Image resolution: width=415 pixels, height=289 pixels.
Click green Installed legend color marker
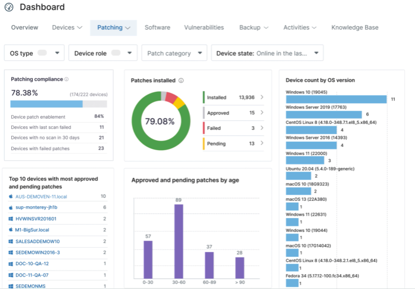click(204, 97)
